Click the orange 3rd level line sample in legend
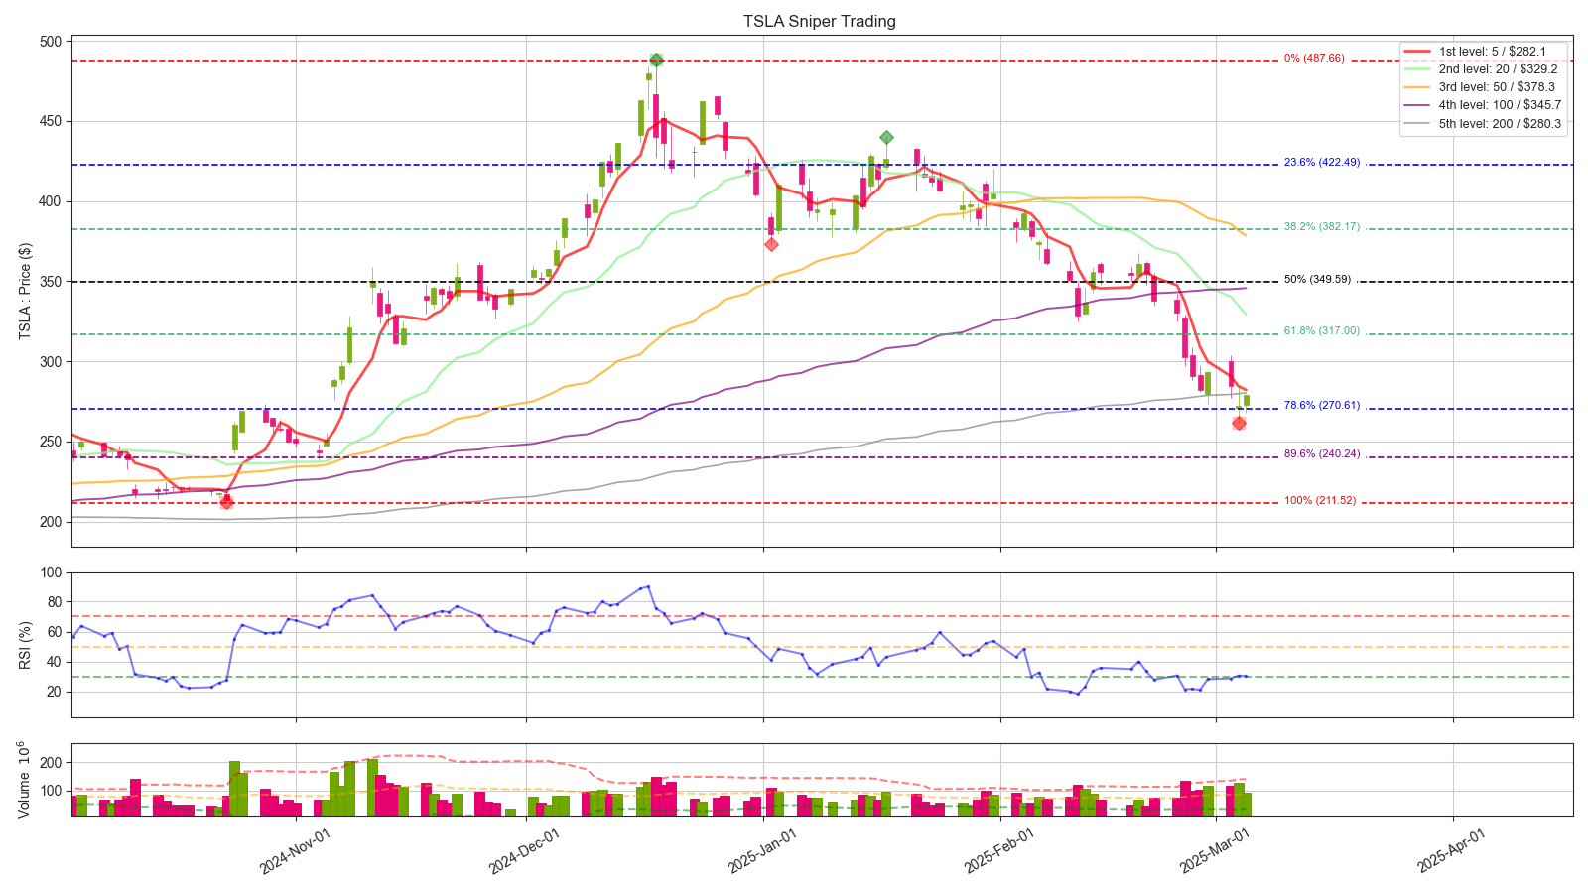Viewport: 1588px width, 893px height. (1417, 87)
